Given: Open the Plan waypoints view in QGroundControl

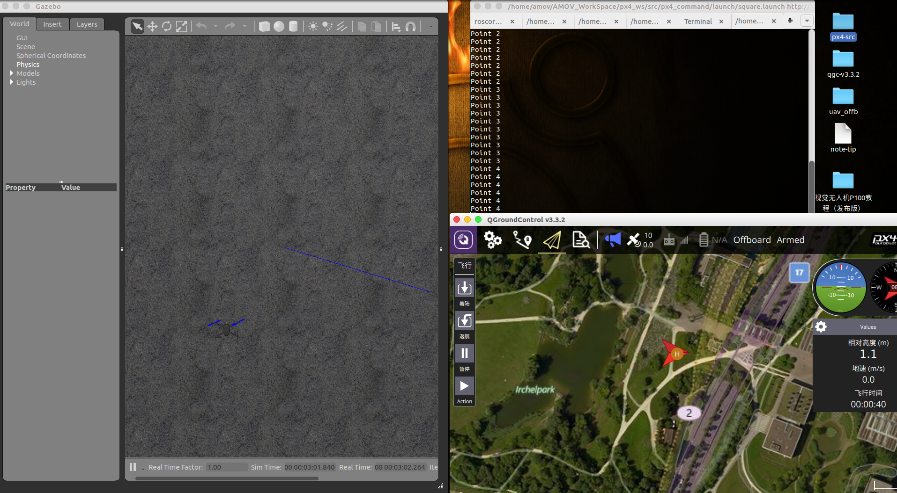Looking at the screenshot, I should point(522,240).
